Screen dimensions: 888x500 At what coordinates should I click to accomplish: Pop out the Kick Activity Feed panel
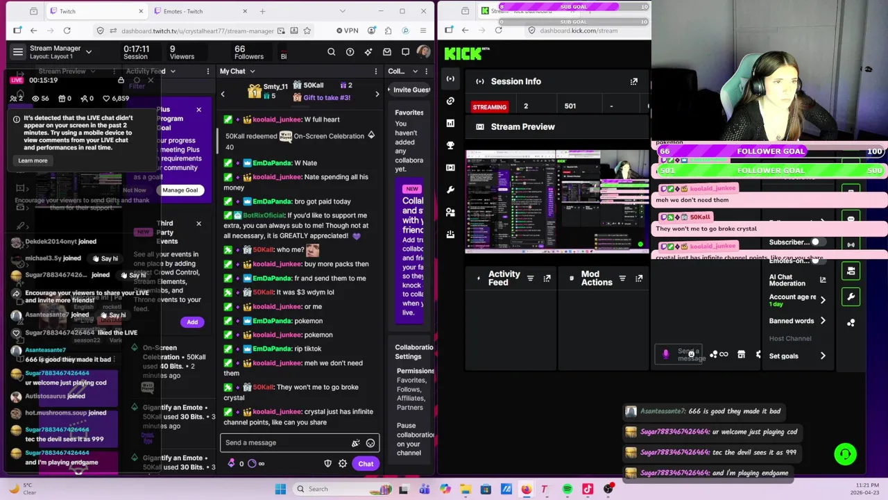point(547,278)
